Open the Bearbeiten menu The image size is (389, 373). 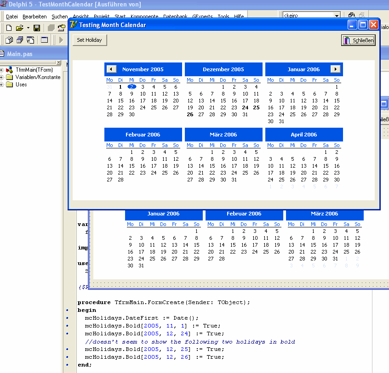pyautogui.click(x=35, y=17)
